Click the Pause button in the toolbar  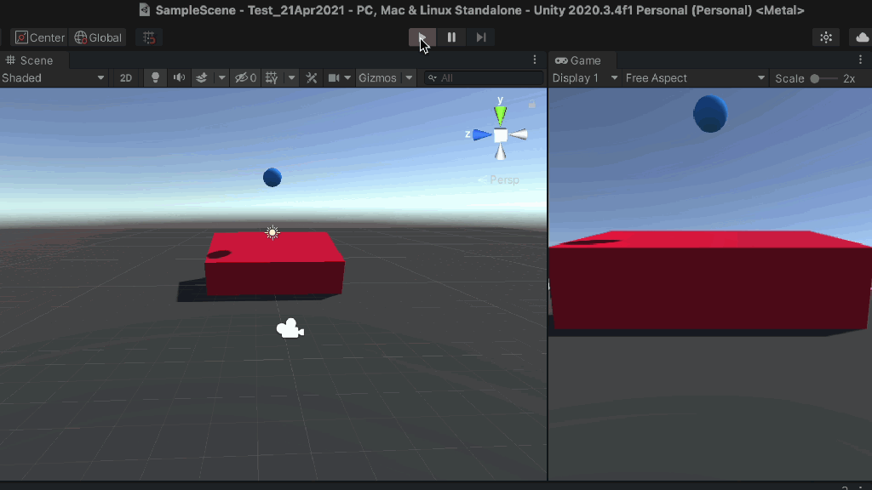tap(451, 37)
